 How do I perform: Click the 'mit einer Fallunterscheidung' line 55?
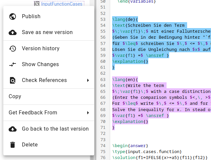(162, 31)
